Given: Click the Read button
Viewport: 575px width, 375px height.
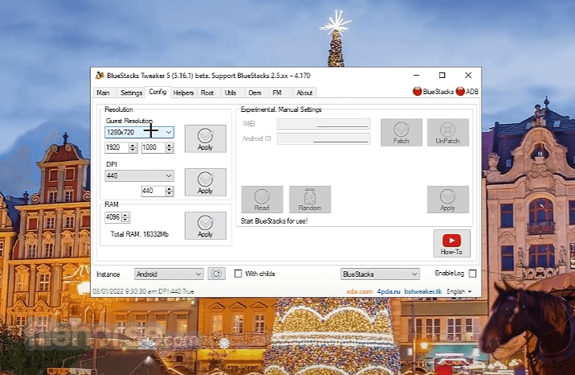Looking at the screenshot, I should click(262, 200).
